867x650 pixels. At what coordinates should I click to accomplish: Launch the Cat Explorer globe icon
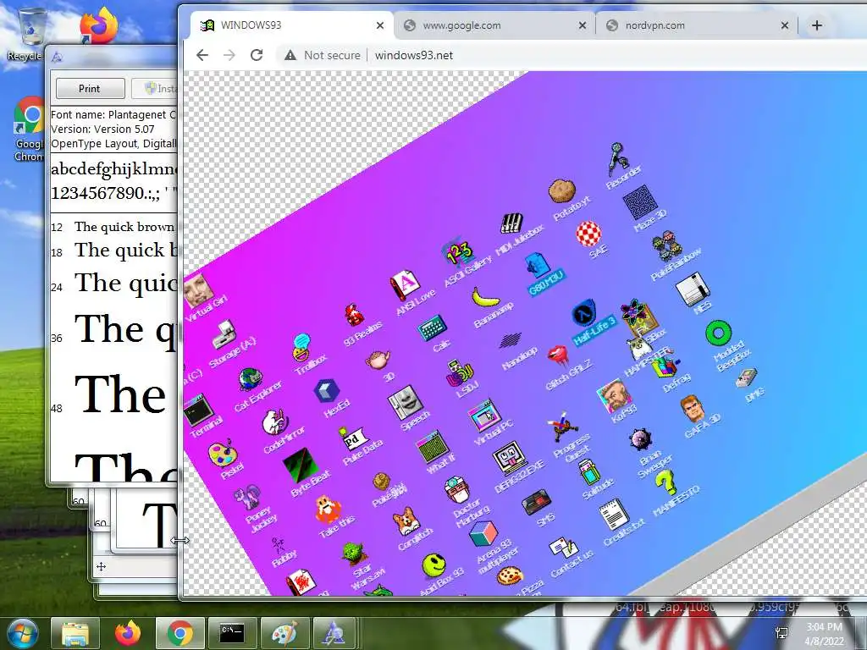click(x=250, y=380)
